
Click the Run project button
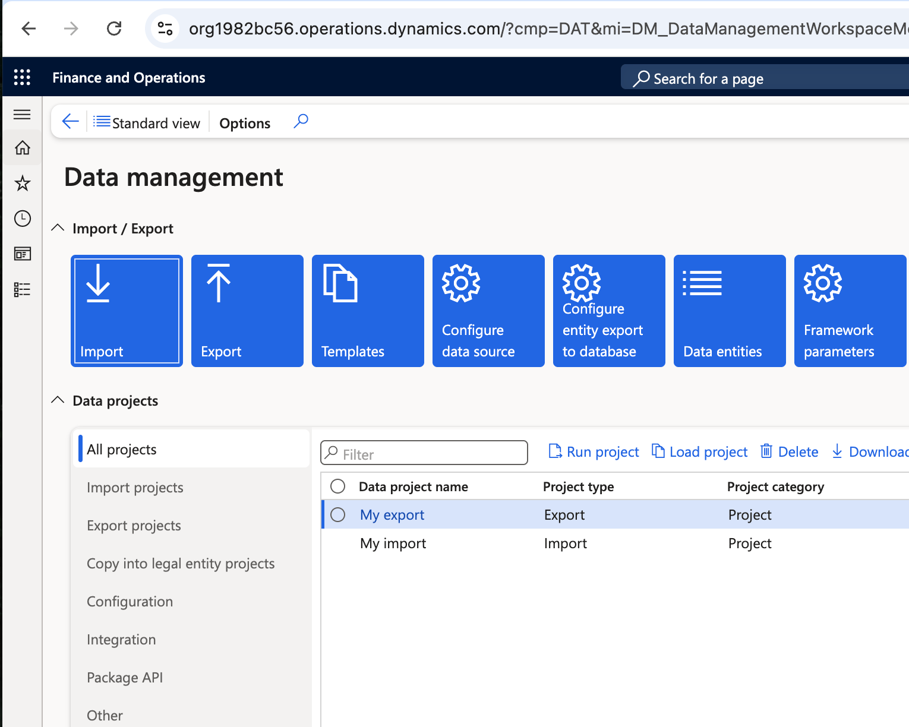click(x=594, y=452)
